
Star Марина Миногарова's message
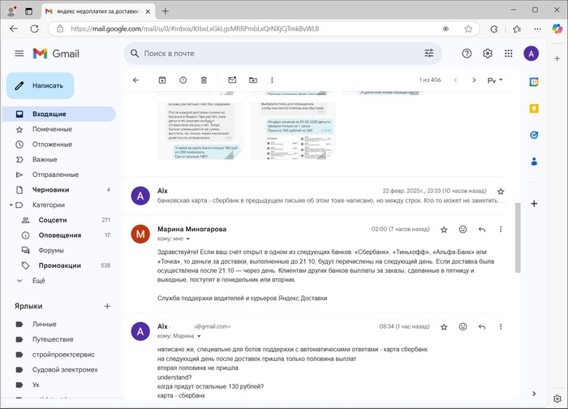444,230
